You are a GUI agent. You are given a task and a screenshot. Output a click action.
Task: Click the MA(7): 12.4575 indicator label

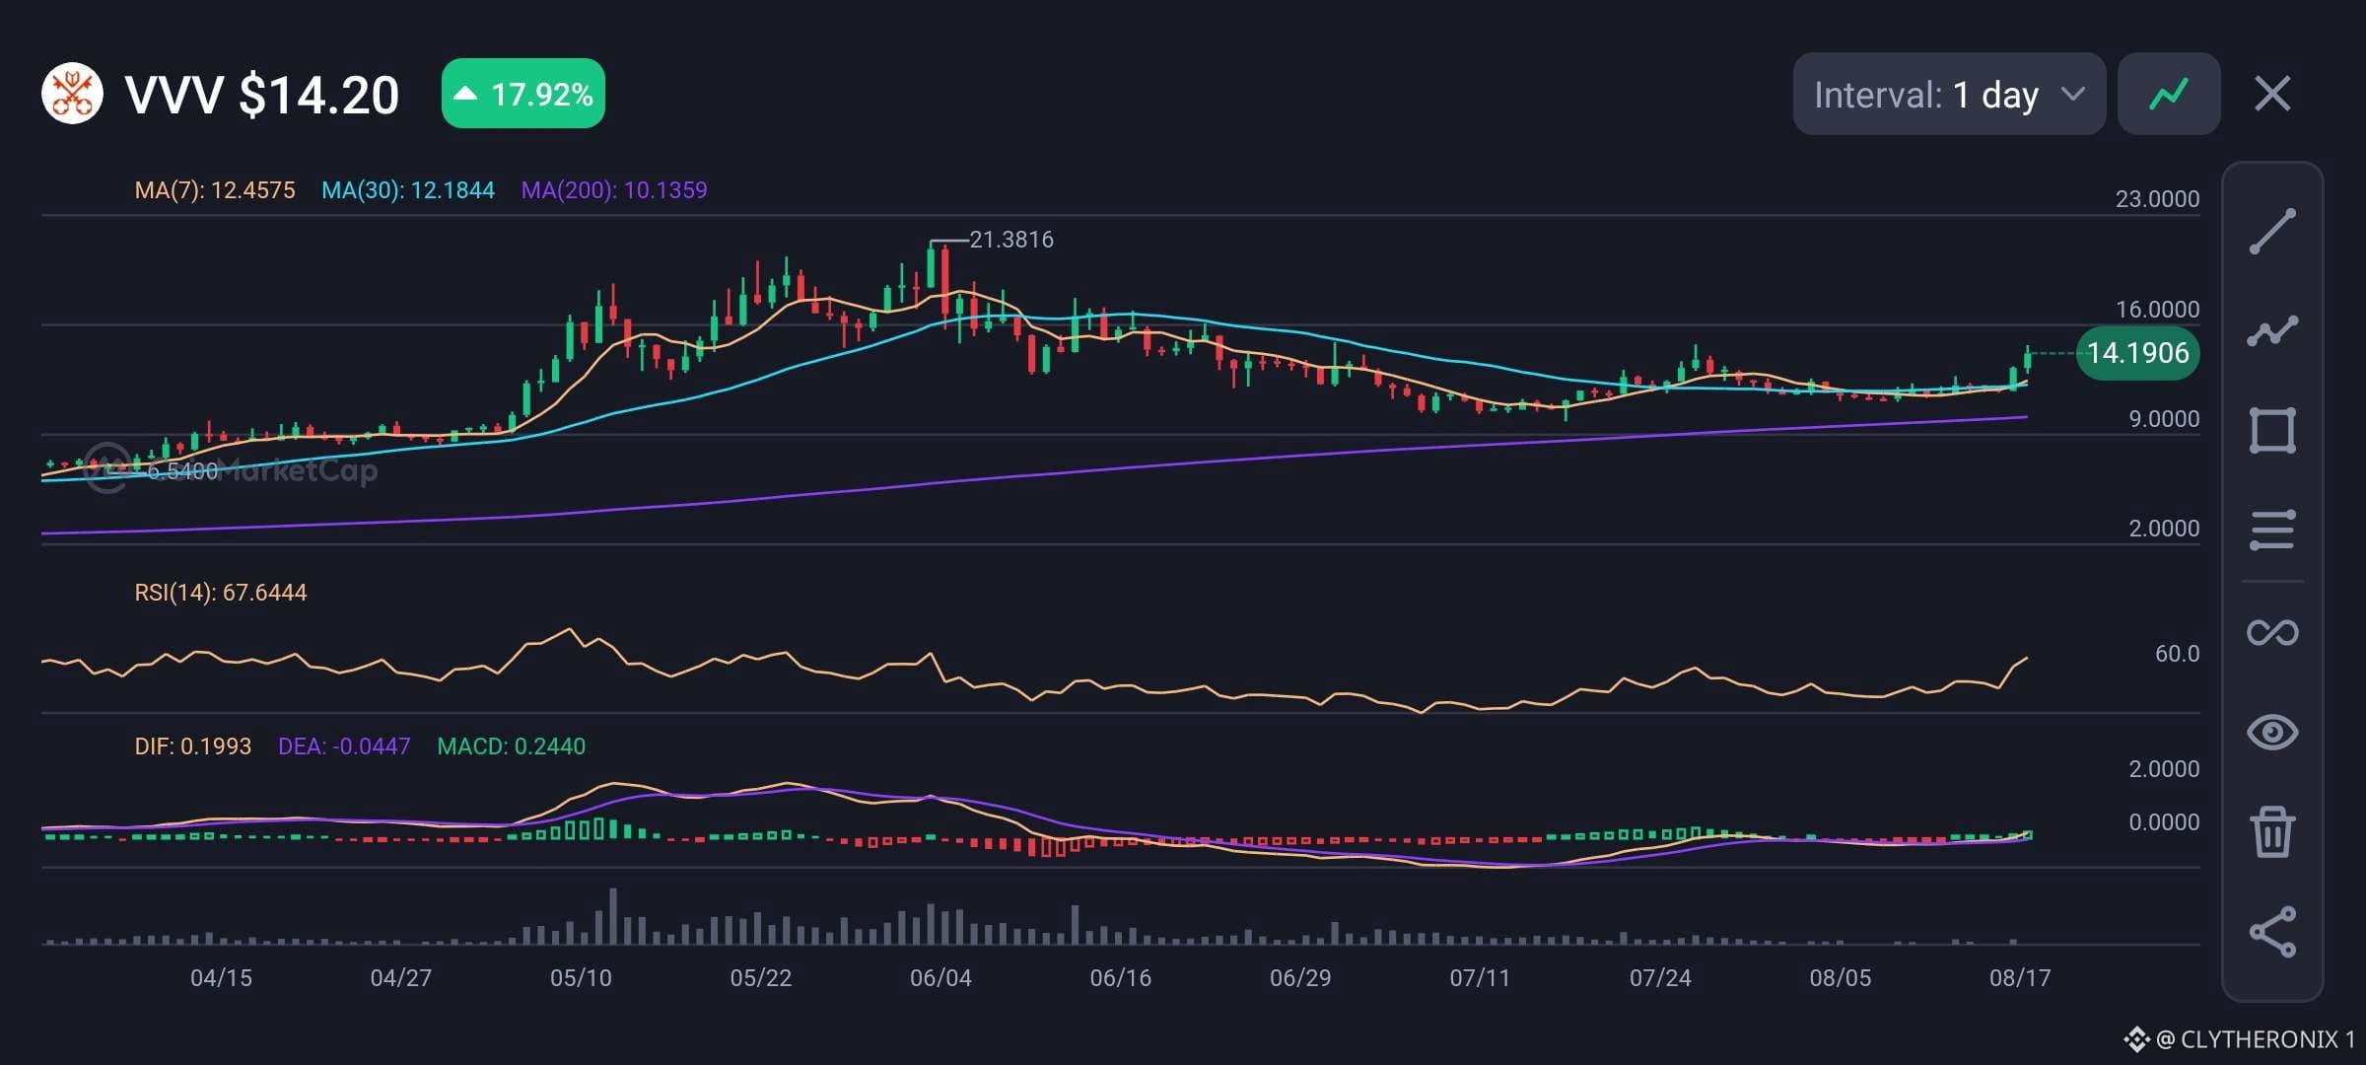[x=215, y=190]
